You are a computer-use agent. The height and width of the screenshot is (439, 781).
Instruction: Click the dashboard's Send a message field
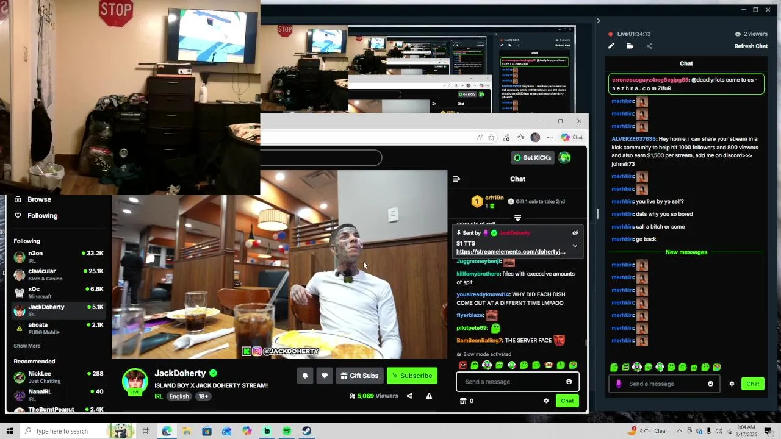(x=664, y=384)
